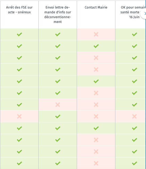Click first-row green check under Envoi lettre column

[58, 34]
